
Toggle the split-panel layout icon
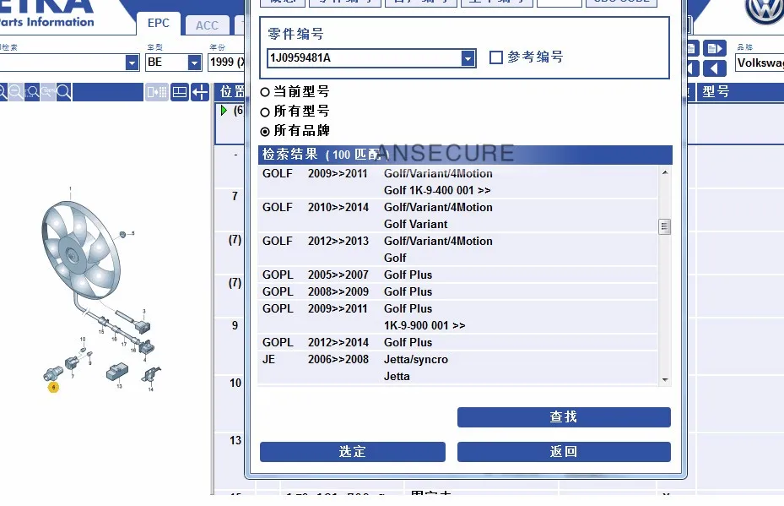179,92
